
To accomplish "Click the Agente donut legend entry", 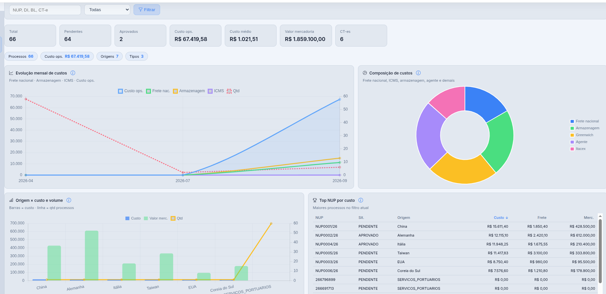I will [579, 142].
